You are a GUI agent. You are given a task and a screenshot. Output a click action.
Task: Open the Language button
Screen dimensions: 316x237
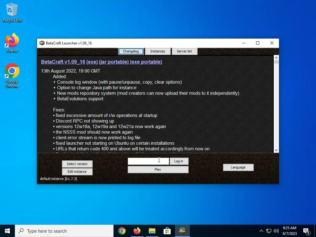tap(238, 167)
